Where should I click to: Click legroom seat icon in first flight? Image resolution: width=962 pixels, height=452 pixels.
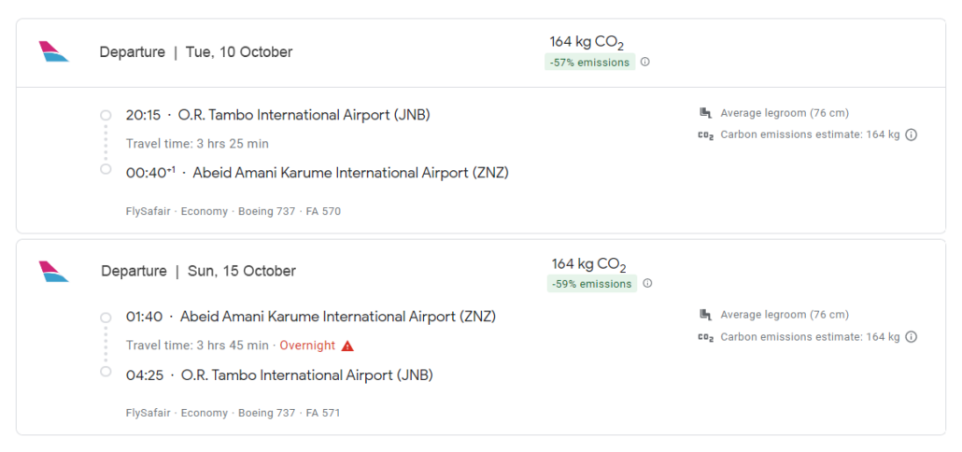pyautogui.click(x=705, y=113)
